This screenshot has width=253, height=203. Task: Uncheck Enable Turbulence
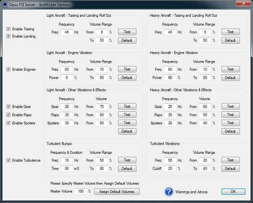pos(8,160)
